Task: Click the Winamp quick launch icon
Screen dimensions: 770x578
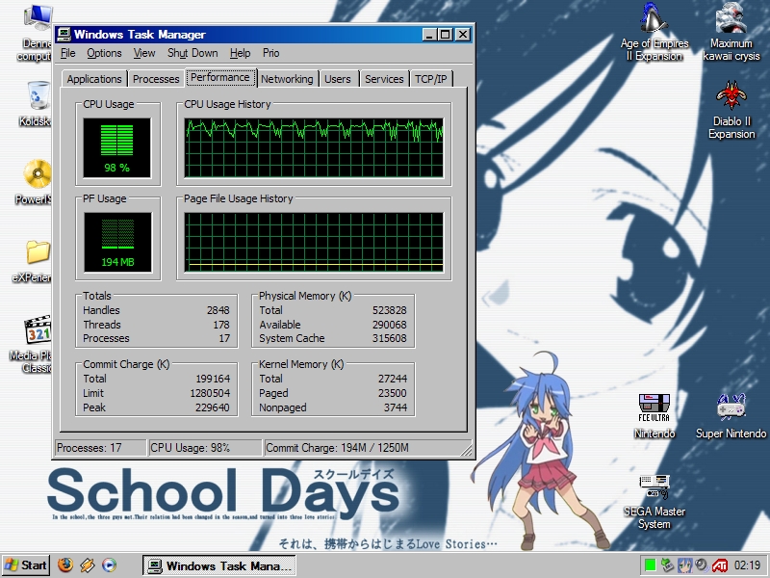Action: [x=88, y=565]
